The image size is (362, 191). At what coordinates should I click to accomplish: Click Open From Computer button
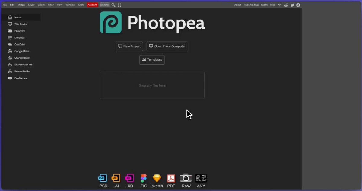pyautogui.click(x=167, y=46)
